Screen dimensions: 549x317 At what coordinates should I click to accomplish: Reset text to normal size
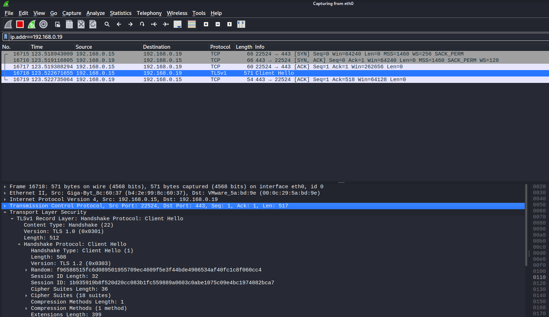click(229, 24)
